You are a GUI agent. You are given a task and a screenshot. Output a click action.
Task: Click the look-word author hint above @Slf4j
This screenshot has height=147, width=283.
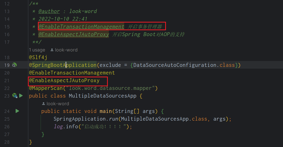(66, 50)
